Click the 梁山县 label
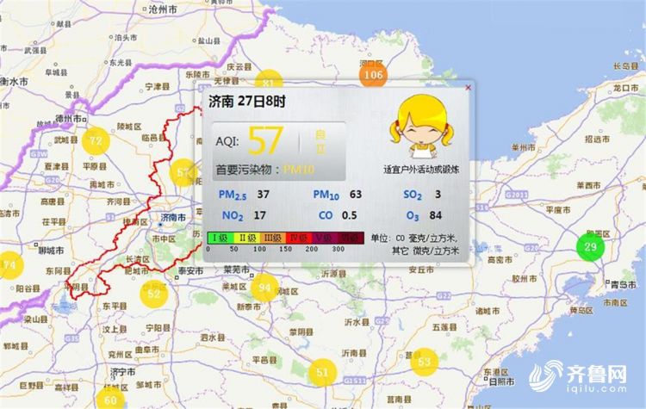646x409 pixels. pyautogui.click(x=35, y=319)
